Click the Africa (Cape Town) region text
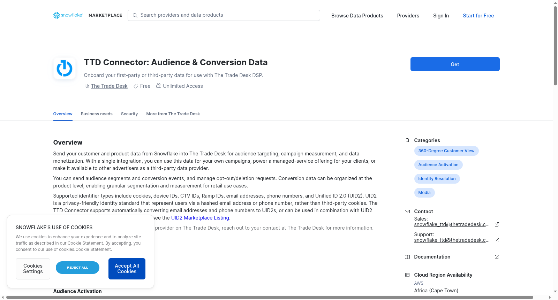The width and height of the screenshot is (558, 300). (x=436, y=291)
